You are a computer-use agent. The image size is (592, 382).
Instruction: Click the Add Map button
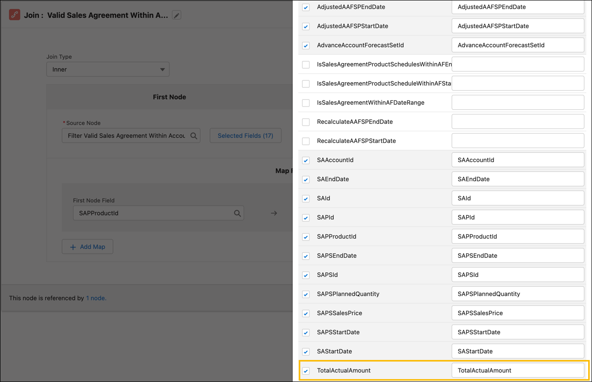click(x=87, y=247)
